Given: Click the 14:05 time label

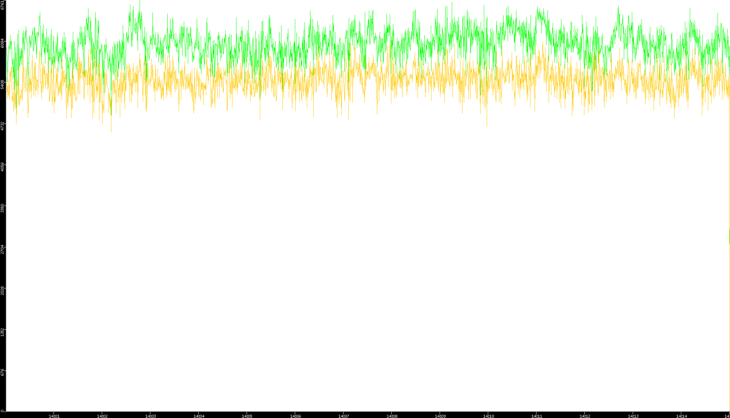Looking at the screenshot, I should tap(247, 416).
